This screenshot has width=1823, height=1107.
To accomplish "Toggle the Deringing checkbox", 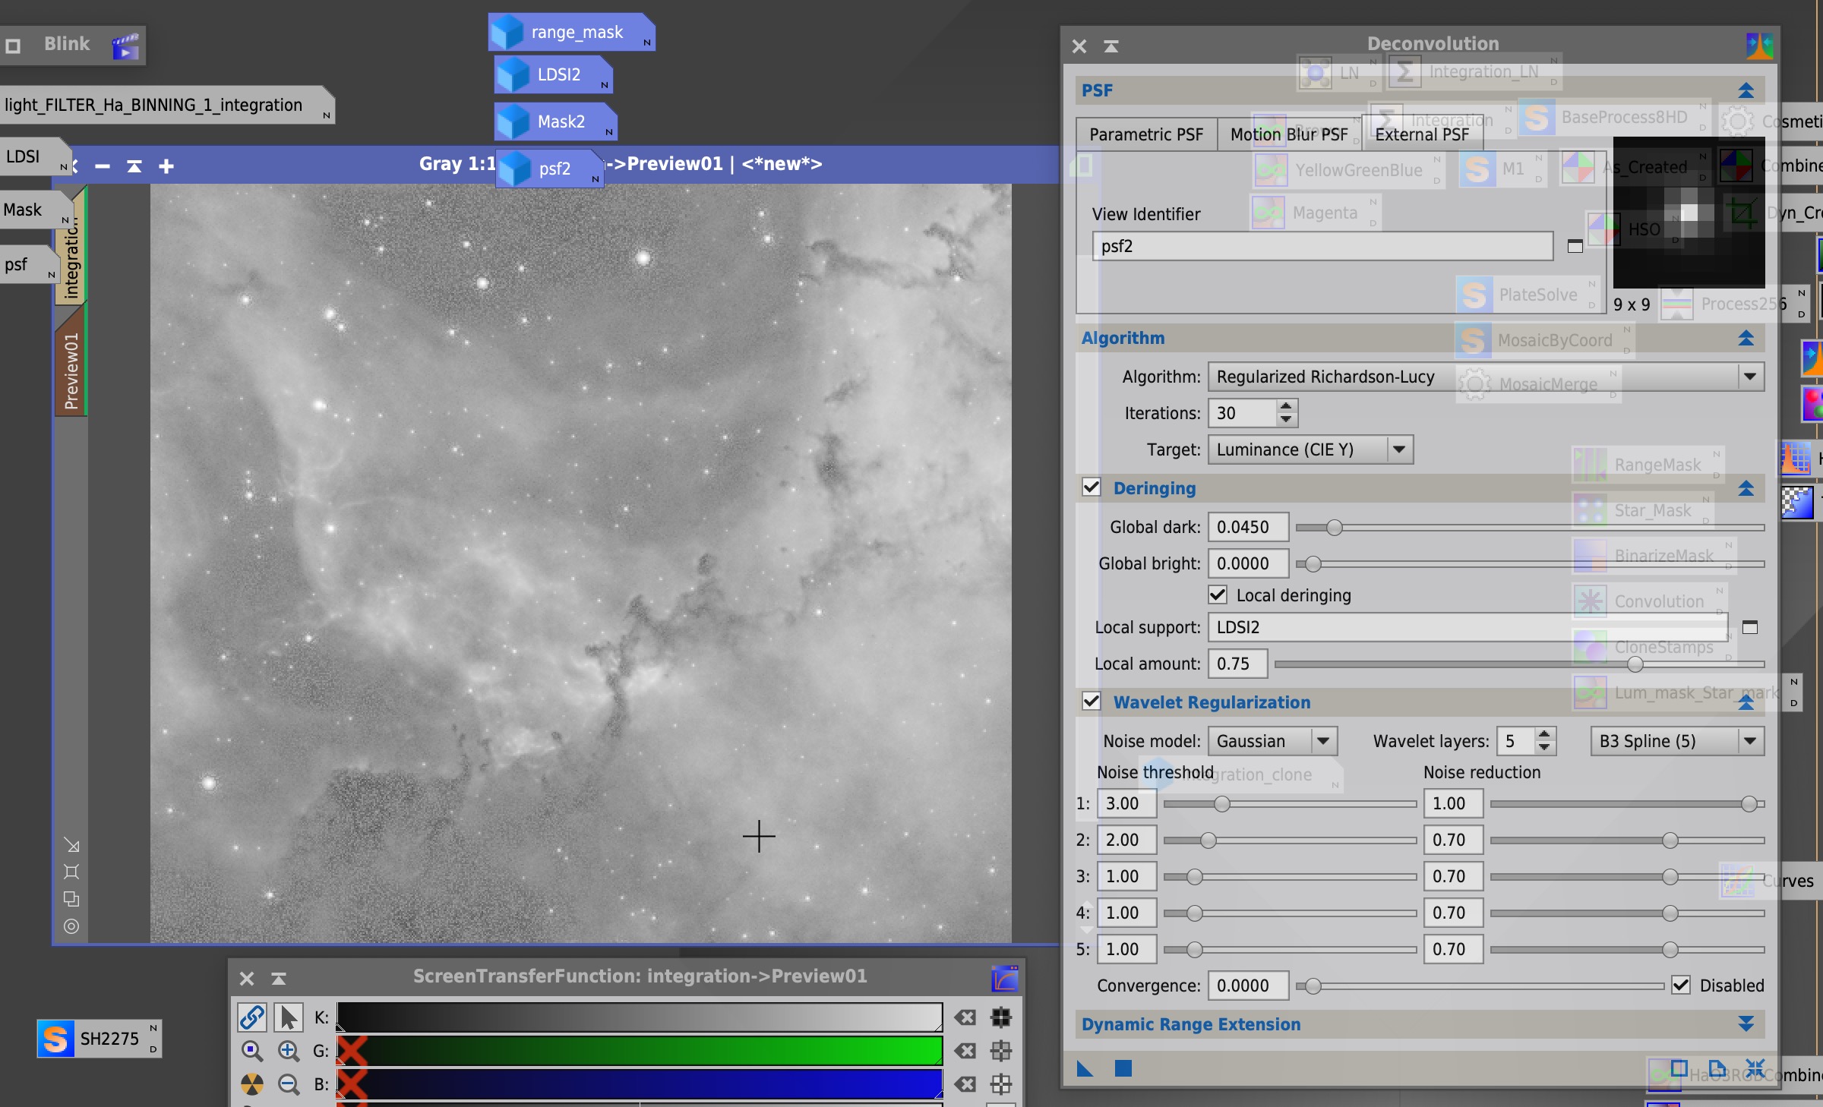I will [x=1092, y=487].
